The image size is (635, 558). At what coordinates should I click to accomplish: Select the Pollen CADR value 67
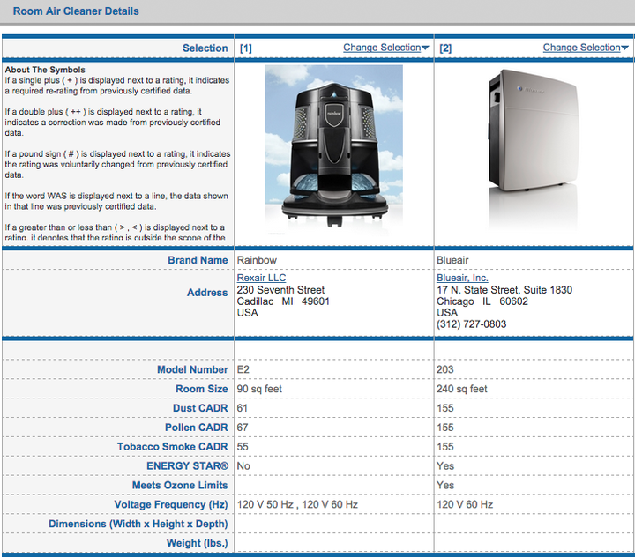point(243,428)
